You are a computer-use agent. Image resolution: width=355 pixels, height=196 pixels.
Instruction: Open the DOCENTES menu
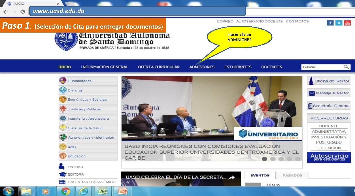(272, 67)
